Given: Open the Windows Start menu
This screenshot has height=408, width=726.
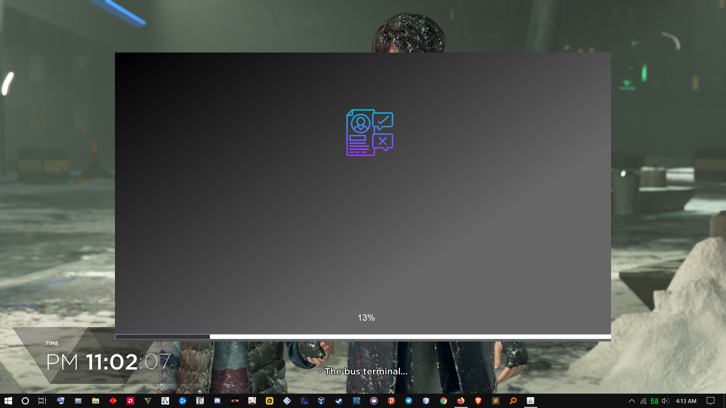Looking at the screenshot, I should click(x=8, y=401).
